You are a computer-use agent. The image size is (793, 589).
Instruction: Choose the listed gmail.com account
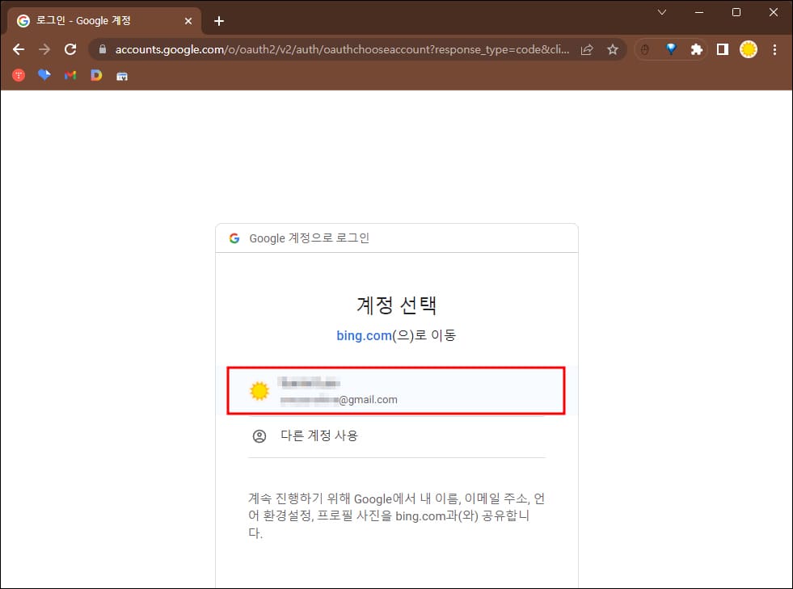point(396,390)
